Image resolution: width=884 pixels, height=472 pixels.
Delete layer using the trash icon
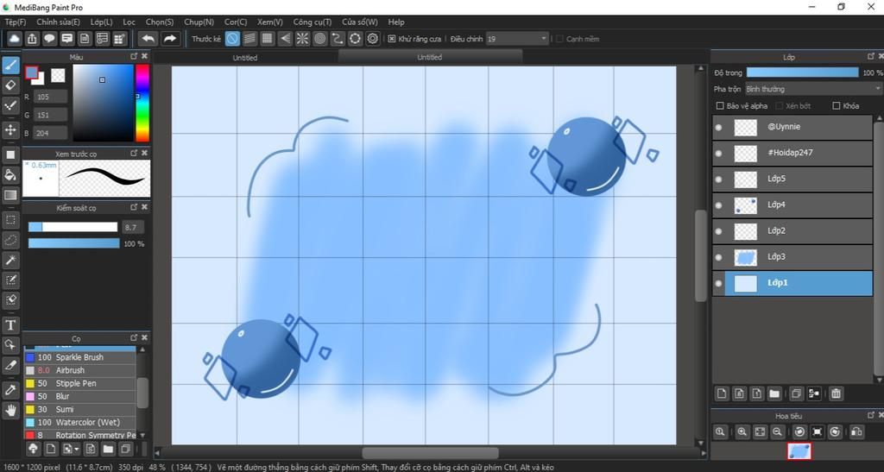(x=836, y=393)
